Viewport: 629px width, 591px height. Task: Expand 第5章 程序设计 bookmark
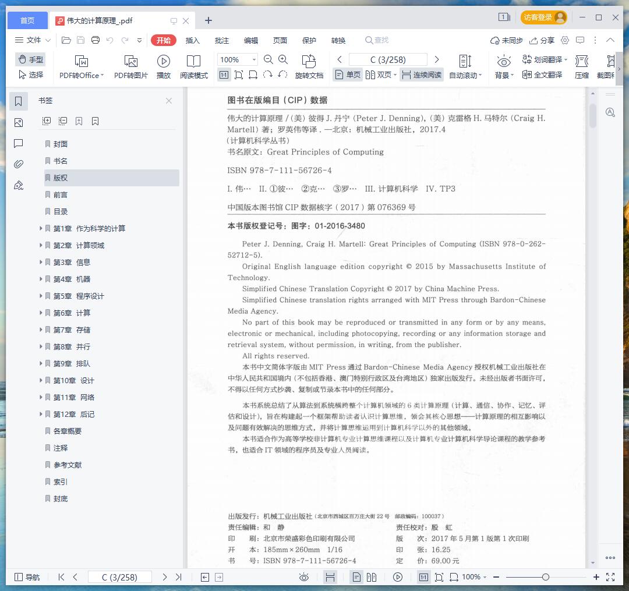(x=41, y=296)
